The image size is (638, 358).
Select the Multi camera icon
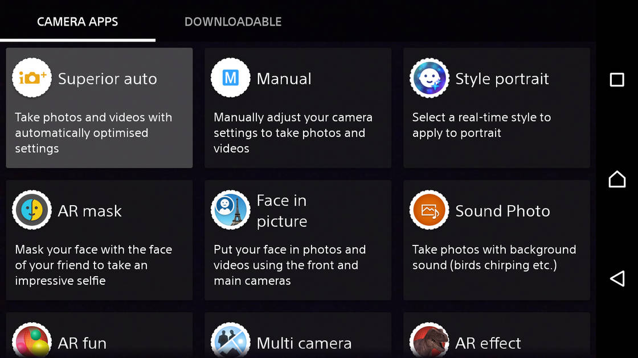(x=230, y=340)
